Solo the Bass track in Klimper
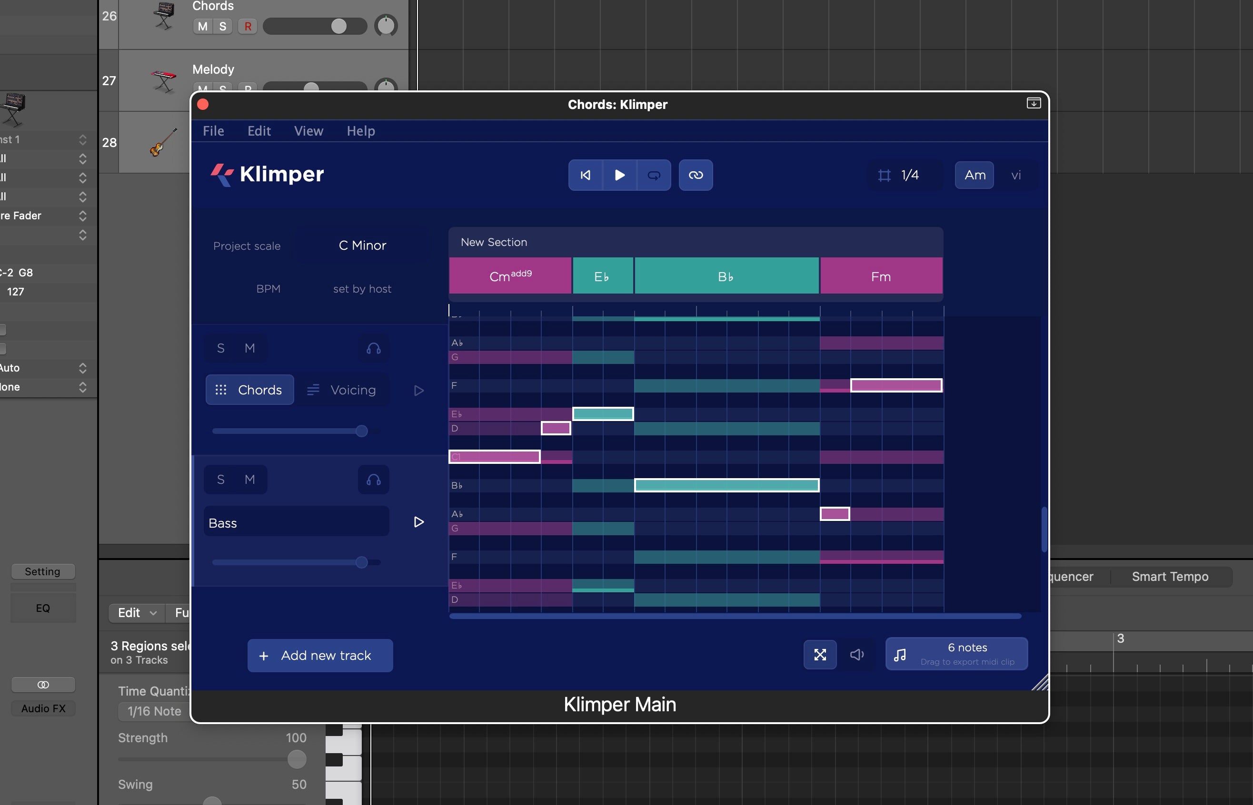Screen dimensions: 1253x805 coord(221,479)
